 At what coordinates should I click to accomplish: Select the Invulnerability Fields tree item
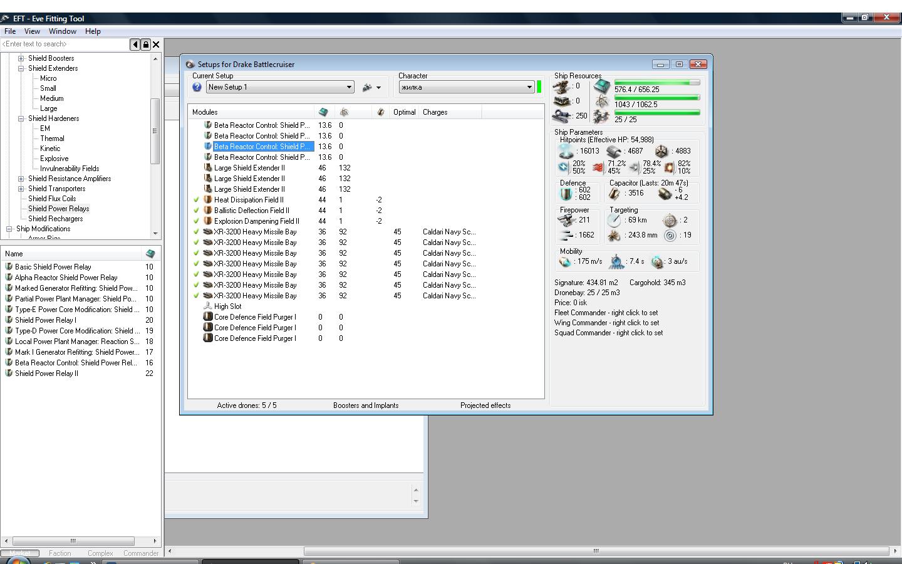(70, 169)
